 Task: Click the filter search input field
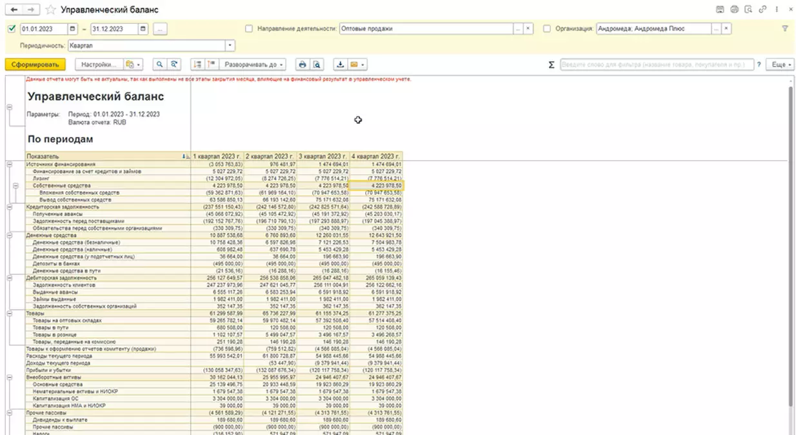pyautogui.click(x=656, y=65)
